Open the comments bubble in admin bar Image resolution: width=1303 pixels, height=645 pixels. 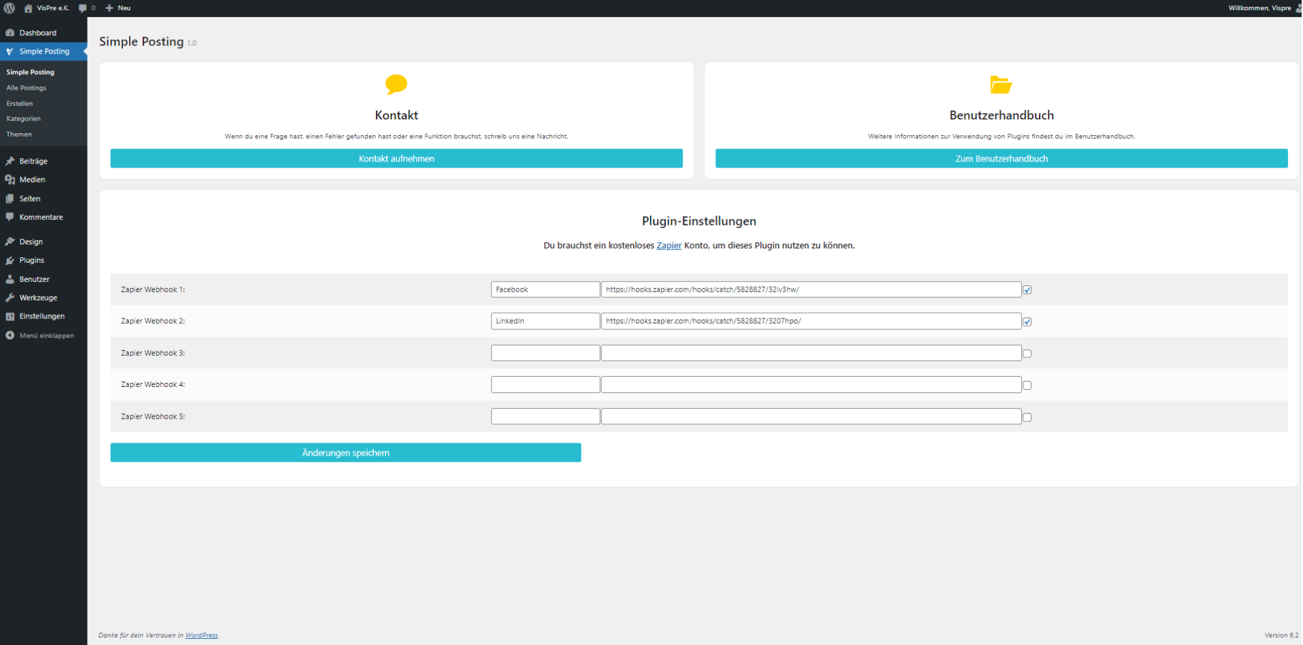pyautogui.click(x=83, y=8)
